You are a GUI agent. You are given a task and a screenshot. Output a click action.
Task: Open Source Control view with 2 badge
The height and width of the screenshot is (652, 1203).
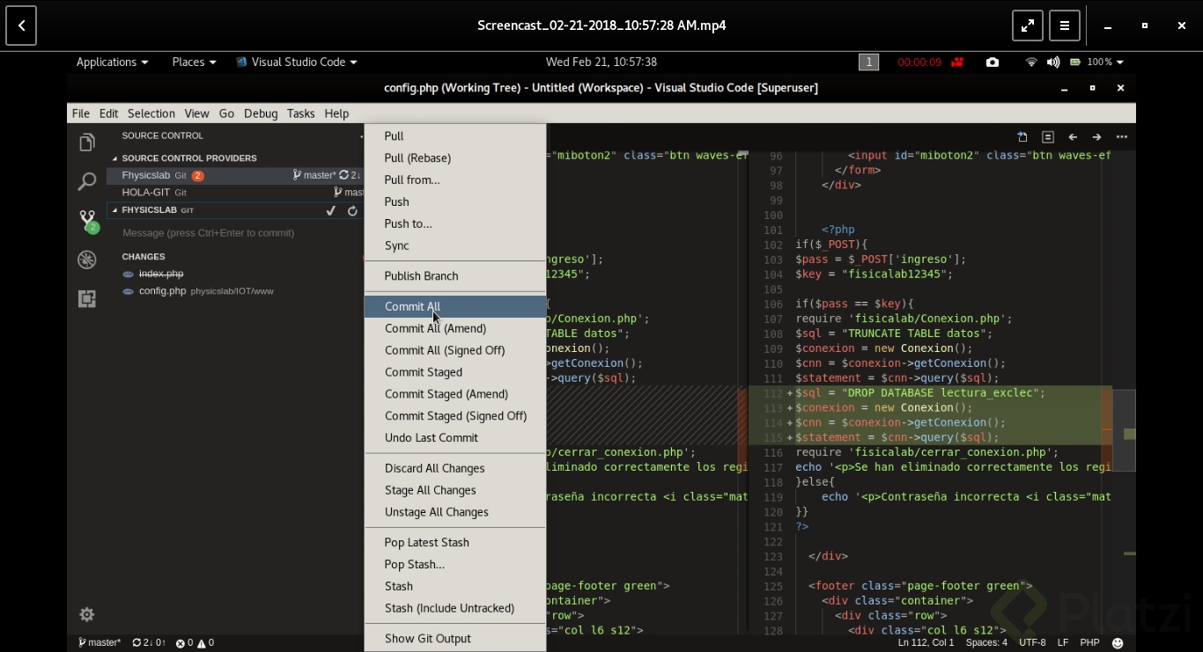87,221
